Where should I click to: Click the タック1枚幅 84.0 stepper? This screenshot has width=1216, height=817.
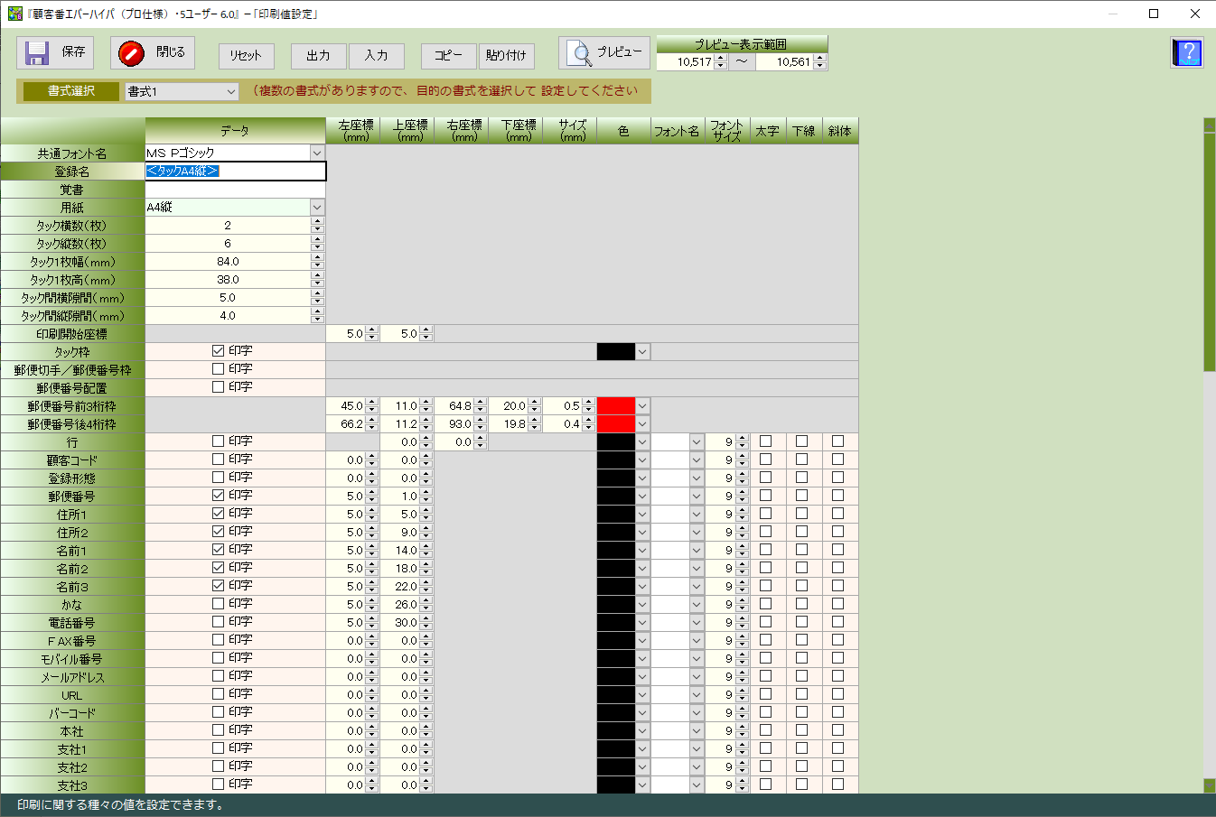point(317,262)
